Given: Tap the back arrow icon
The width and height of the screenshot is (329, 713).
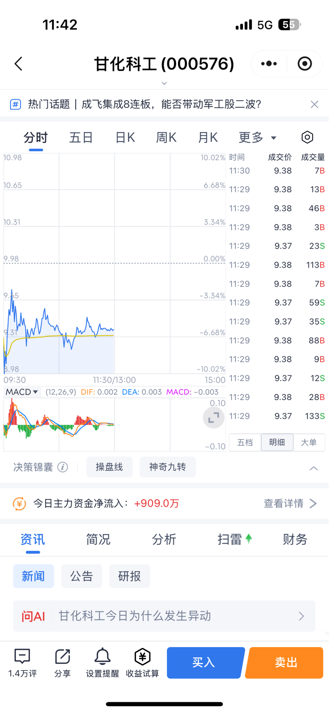Looking at the screenshot, I should click(x=18, y=64).
